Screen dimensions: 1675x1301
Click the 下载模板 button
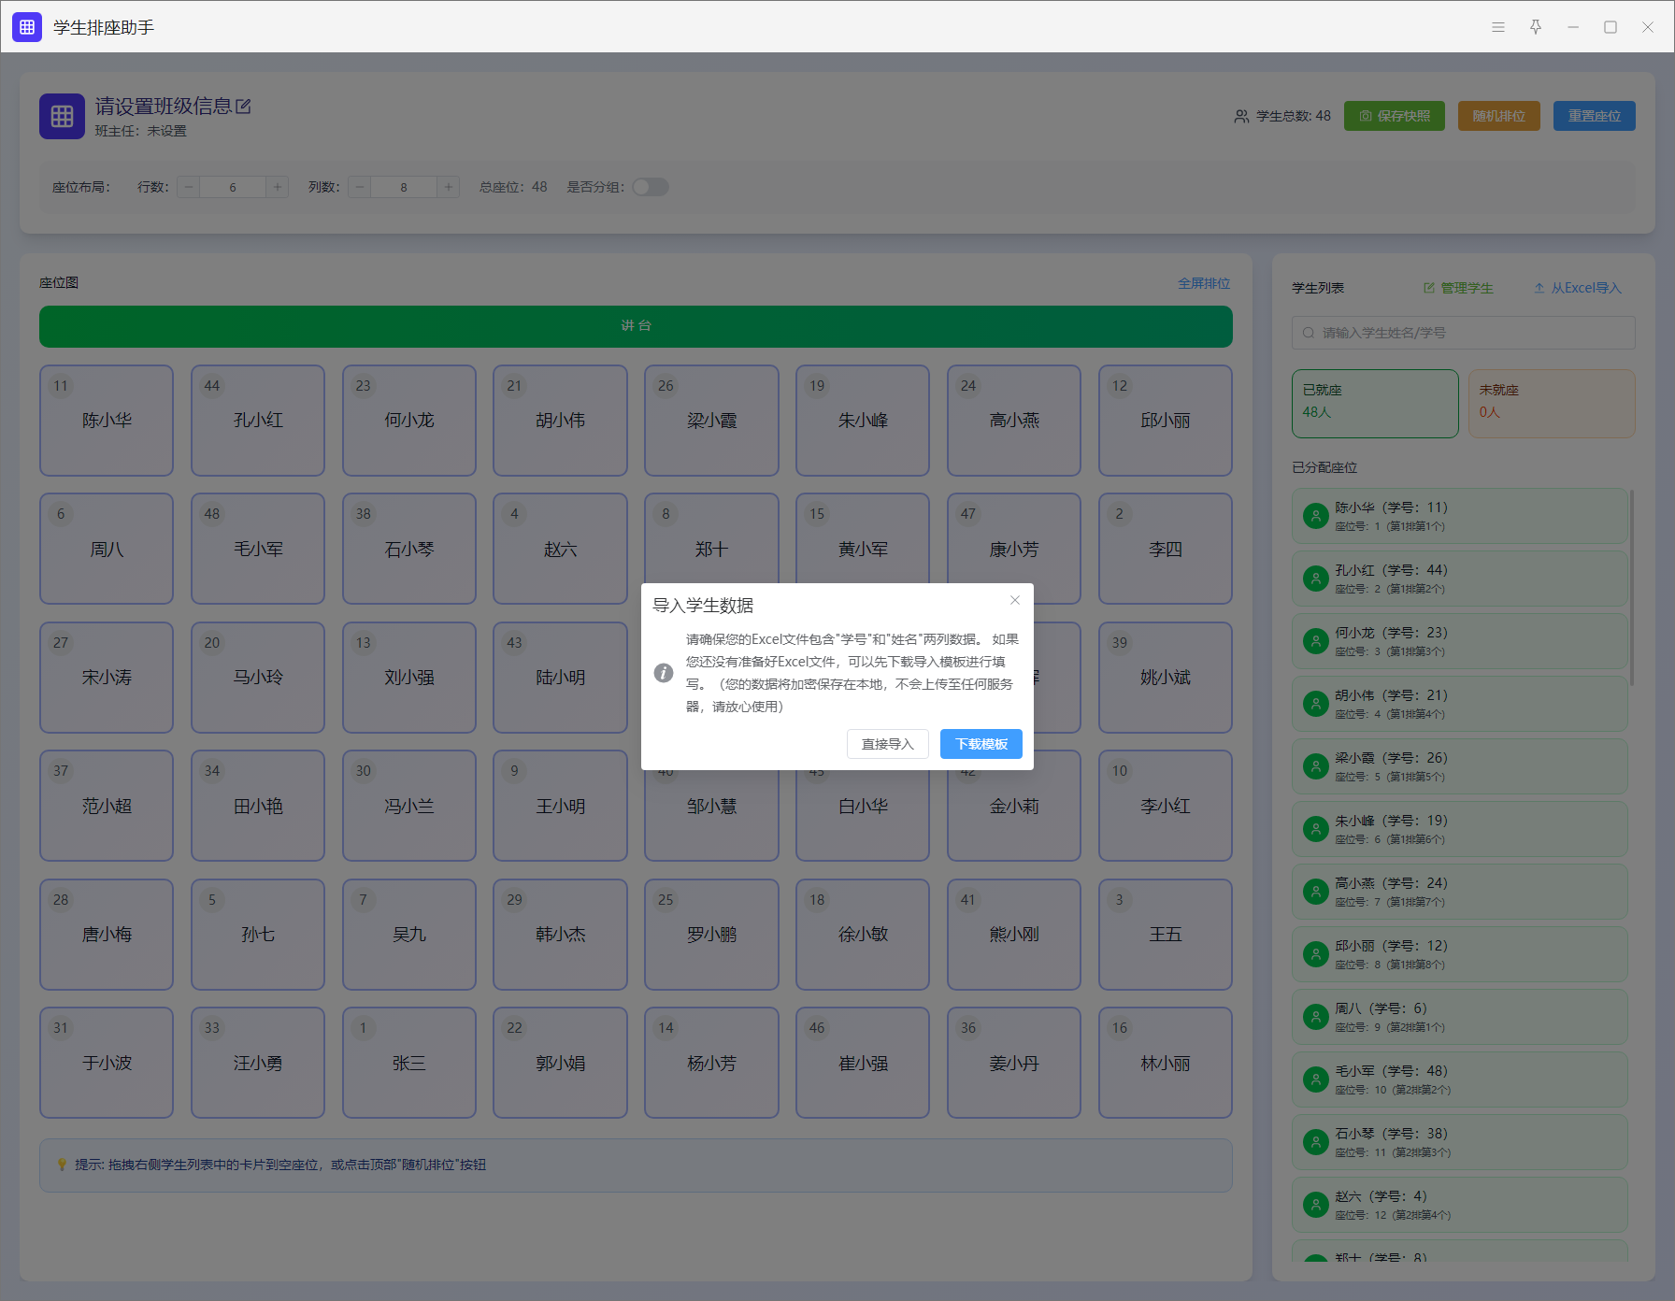tap(981, 744)
